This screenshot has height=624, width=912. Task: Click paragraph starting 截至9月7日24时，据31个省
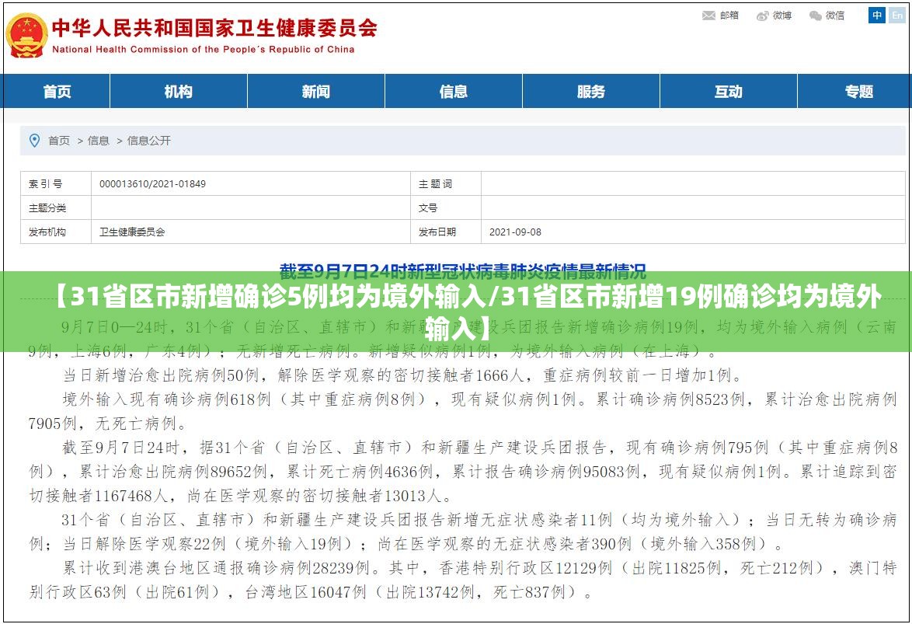tap(462, 472)
